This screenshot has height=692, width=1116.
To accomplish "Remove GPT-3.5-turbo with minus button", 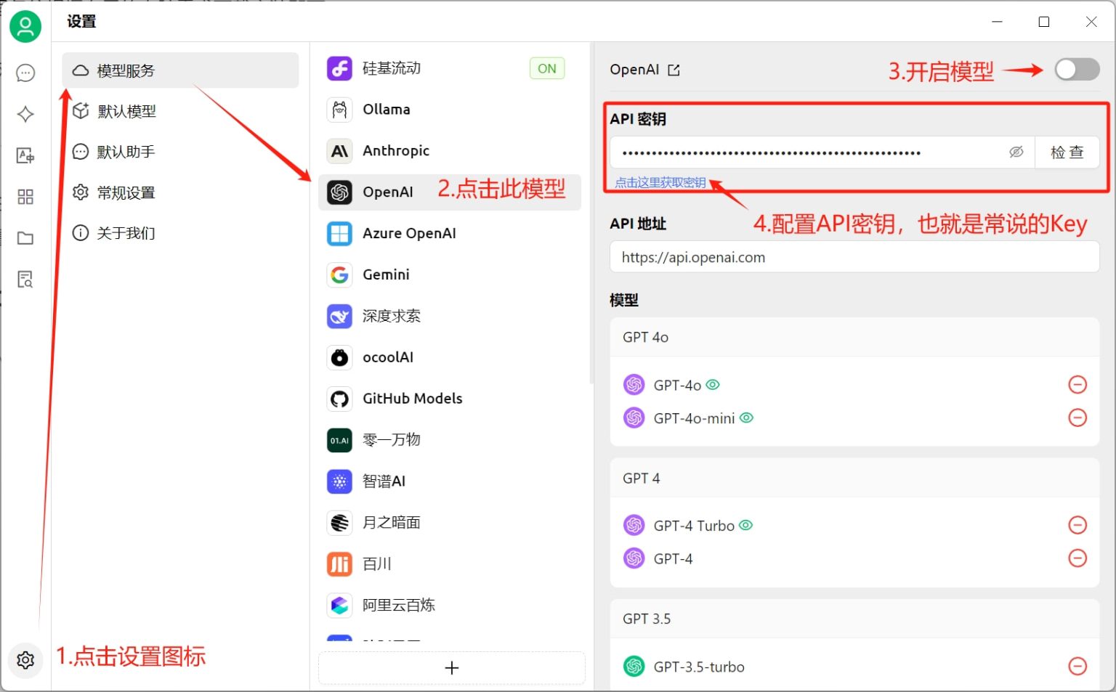I will tap(1077, 665).
